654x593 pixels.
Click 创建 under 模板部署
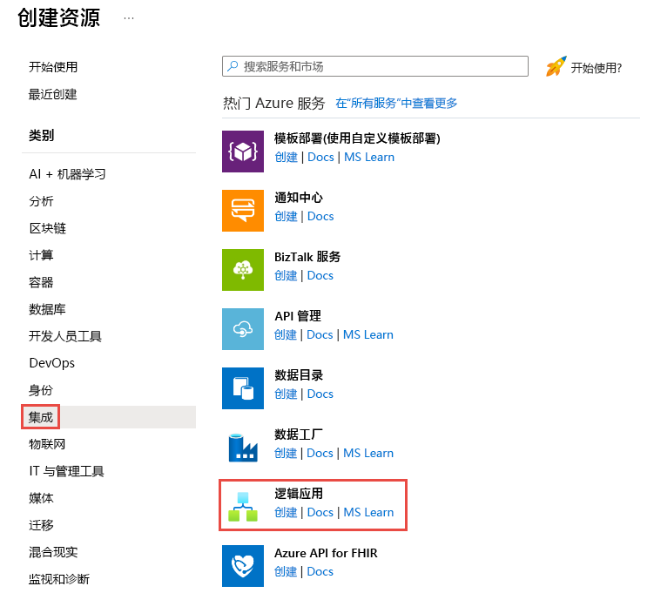pos(287,158)
